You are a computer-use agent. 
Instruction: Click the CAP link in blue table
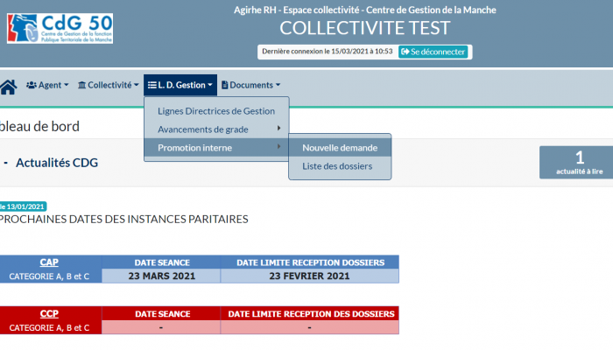tap(49, 262)
